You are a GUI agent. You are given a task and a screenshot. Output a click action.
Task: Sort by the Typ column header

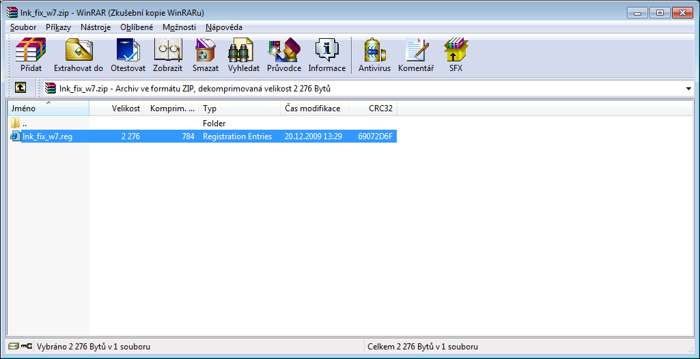(x=239, y=108)
